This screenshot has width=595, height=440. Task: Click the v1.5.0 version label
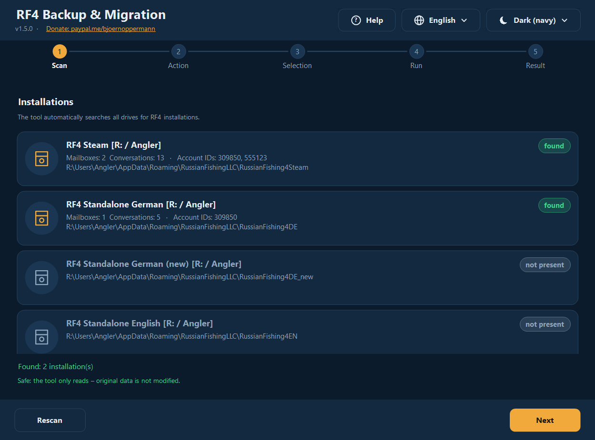click(x=24, y=29)
